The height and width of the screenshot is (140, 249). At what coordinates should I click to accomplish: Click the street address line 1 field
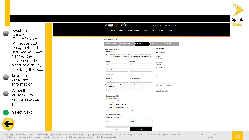[117, 70]
